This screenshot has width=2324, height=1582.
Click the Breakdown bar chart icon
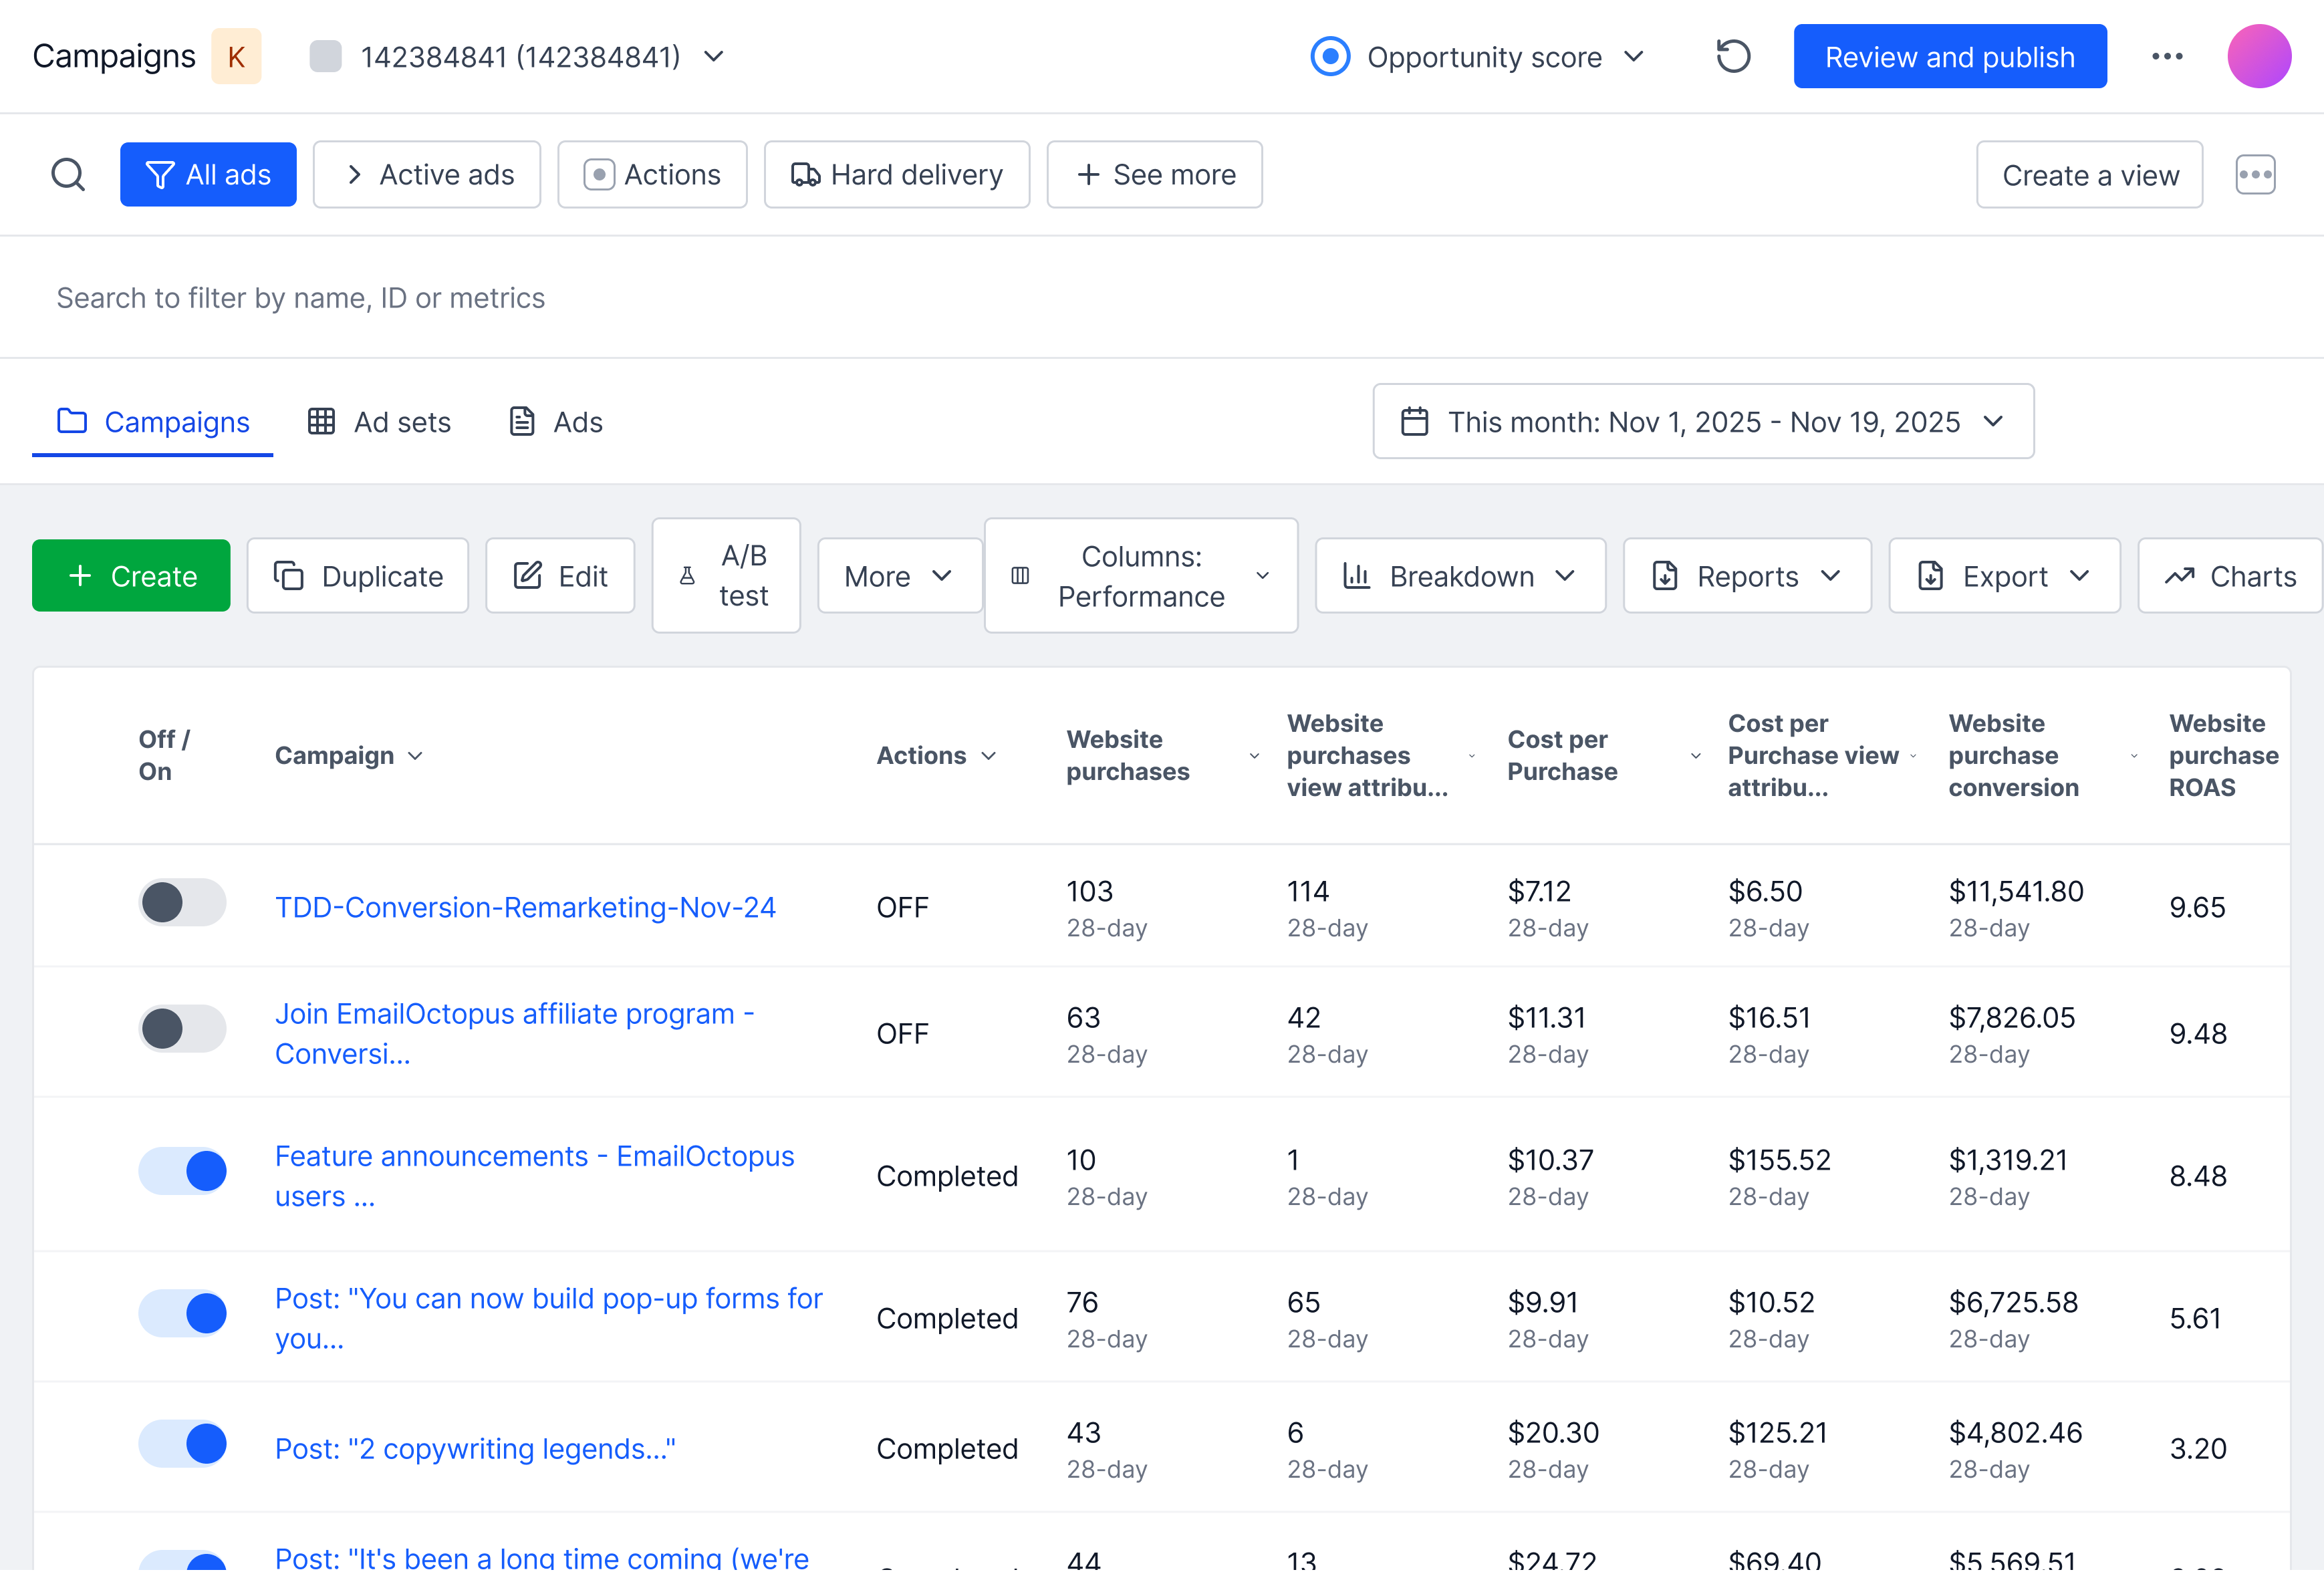click(1356, 576)
